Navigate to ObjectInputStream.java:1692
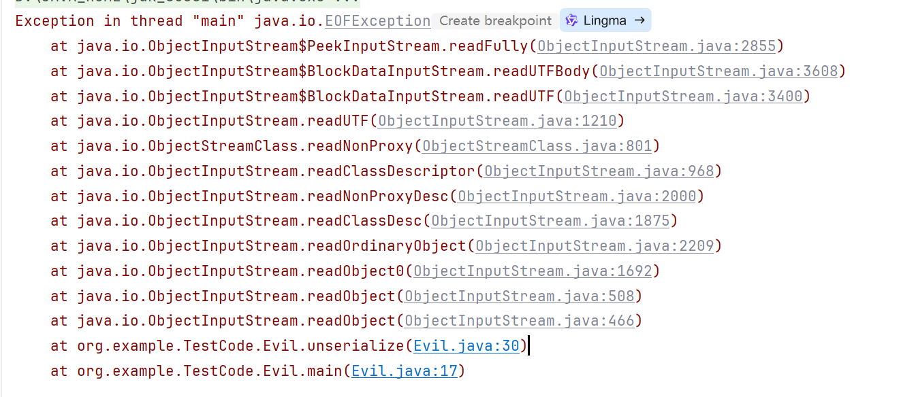 (x=533, y=271)
